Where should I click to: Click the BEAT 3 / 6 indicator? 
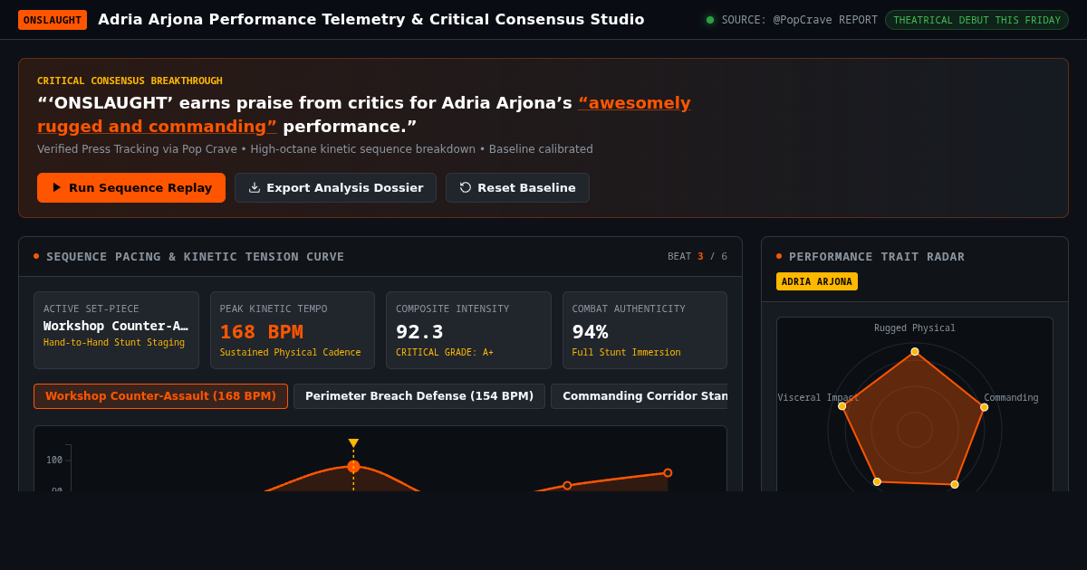[x=697, y=256]
